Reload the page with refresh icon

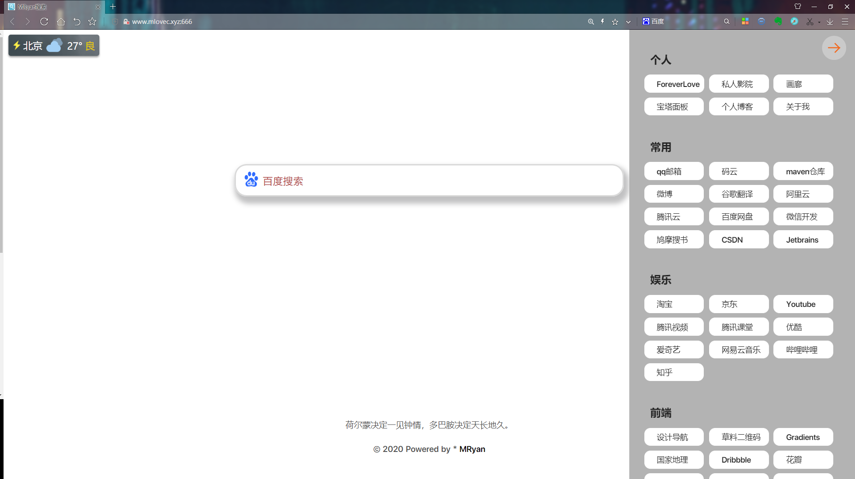coord(44,21)
